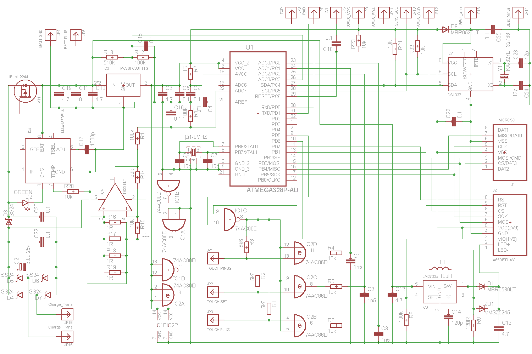Select the JP16 Charge_Trans connector
The width and height of the screenshot is (532, 354).
(67, 314)
